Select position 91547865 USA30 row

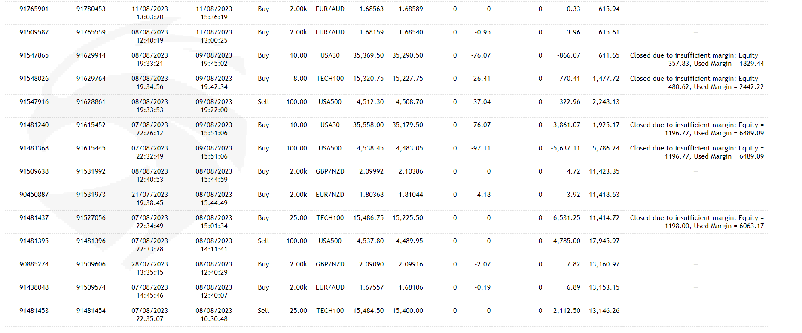point(386,59)
